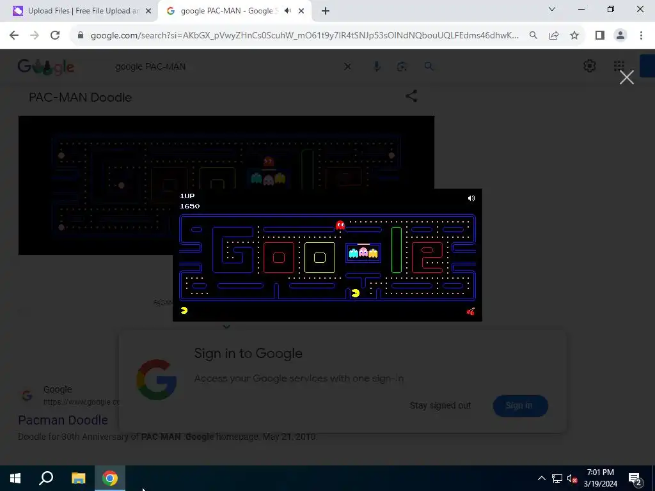Open the clock showing 7:01 PM
This screenshot has height=491, width=655.
pyautogui.click(x=600, y=478)
